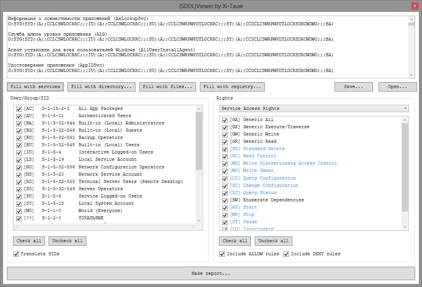Uncheck [RC] Read Control right
Screen dimensions: 422x287
(225, 156)
